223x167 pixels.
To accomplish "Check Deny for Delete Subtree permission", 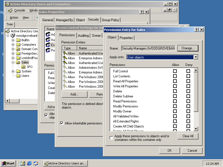I will point(188,96).
